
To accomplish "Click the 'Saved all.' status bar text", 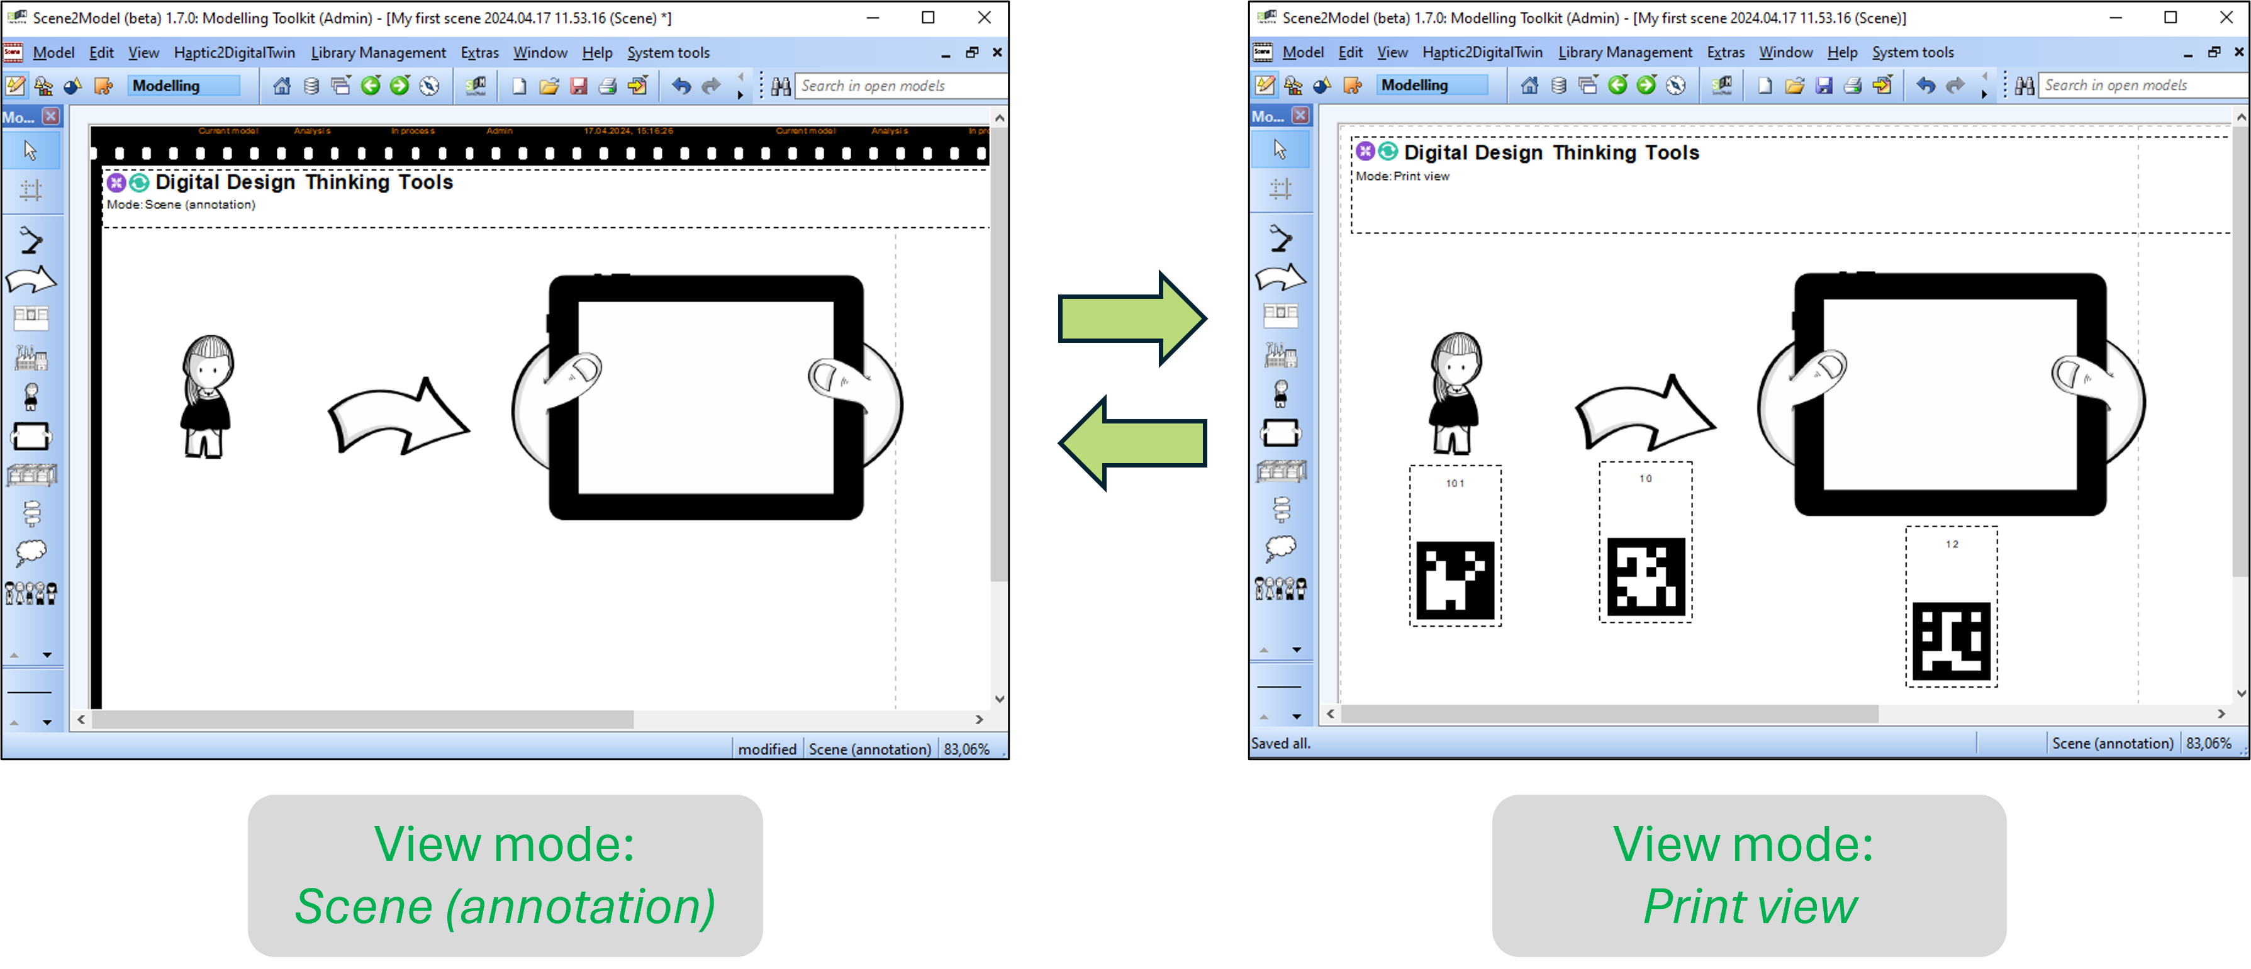I will pyautogui.click(x=1280, y=744).
